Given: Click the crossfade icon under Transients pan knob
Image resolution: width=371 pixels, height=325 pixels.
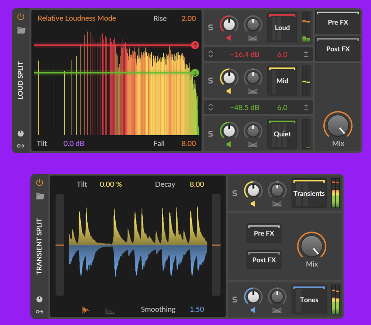Looking at the screenshot, I should click(x=277, y=204).
